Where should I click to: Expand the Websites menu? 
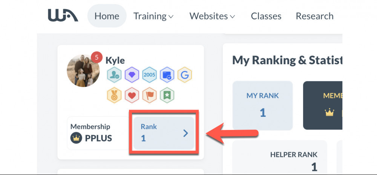pyautogui.click(x=212, y=16)
